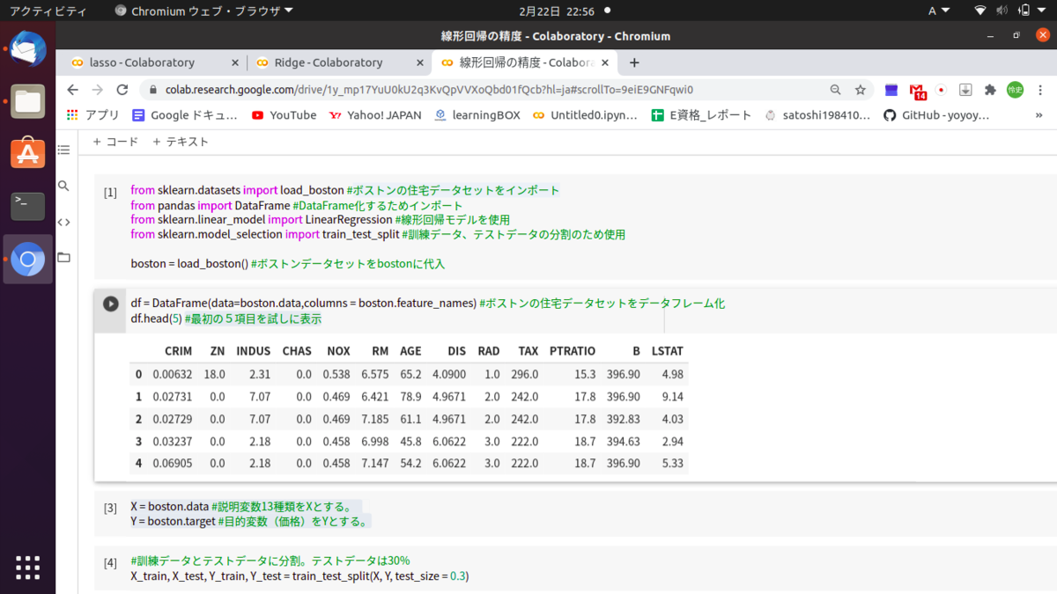Click the X = boston.data code line

[x=240, y=507]
